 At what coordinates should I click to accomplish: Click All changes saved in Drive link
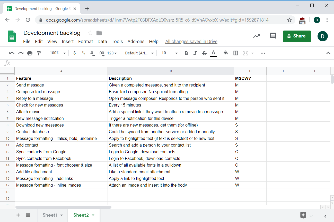coord(191,42)
